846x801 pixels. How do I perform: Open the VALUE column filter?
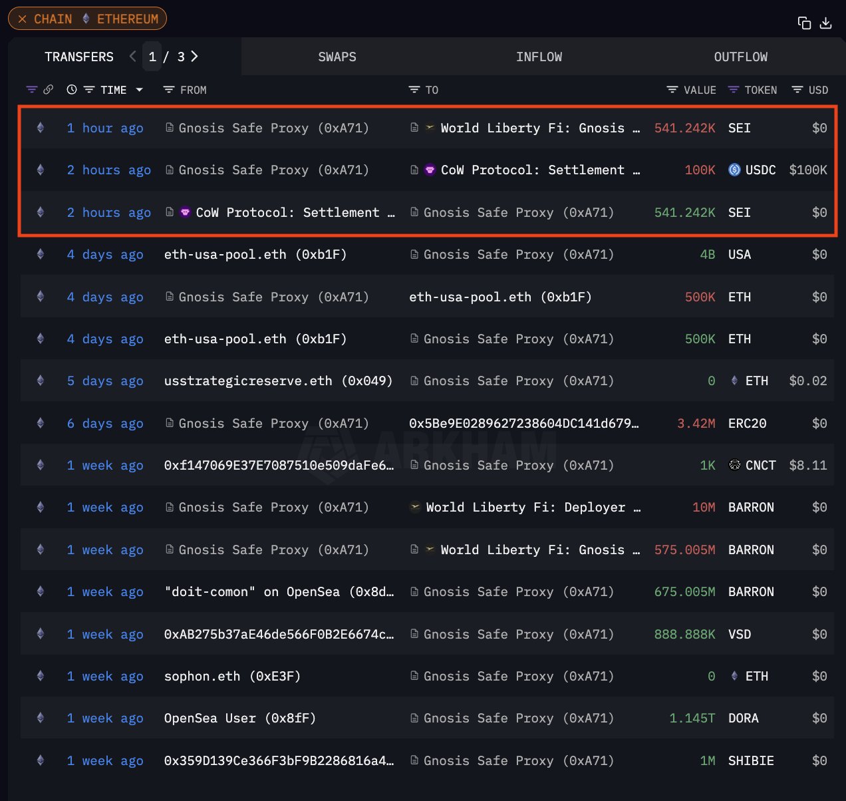coord(672,90)
